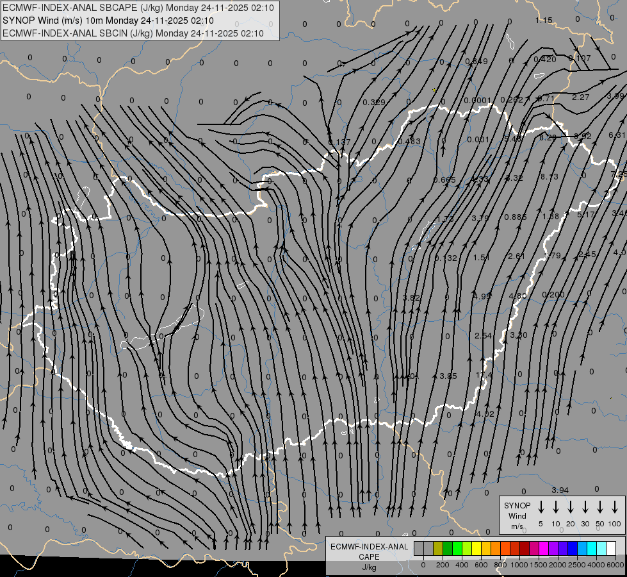Click the SBCIN title line in the header box

pyautogui.click(x=133, y=33)
